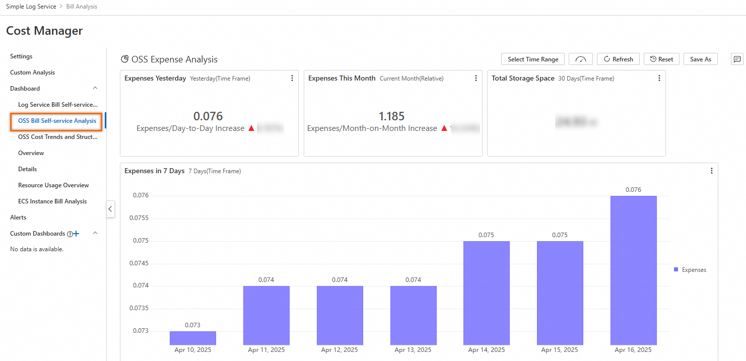746x361 pixels.
Task: Click the pie chart icon beside OSS Expense Analysis
Action: [x=124, y=59]
